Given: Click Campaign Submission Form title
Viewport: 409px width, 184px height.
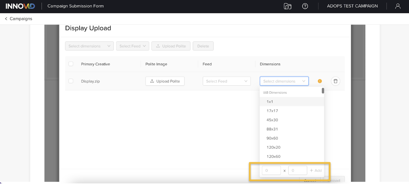Looking at the screenshot, I should coord(76,6).
